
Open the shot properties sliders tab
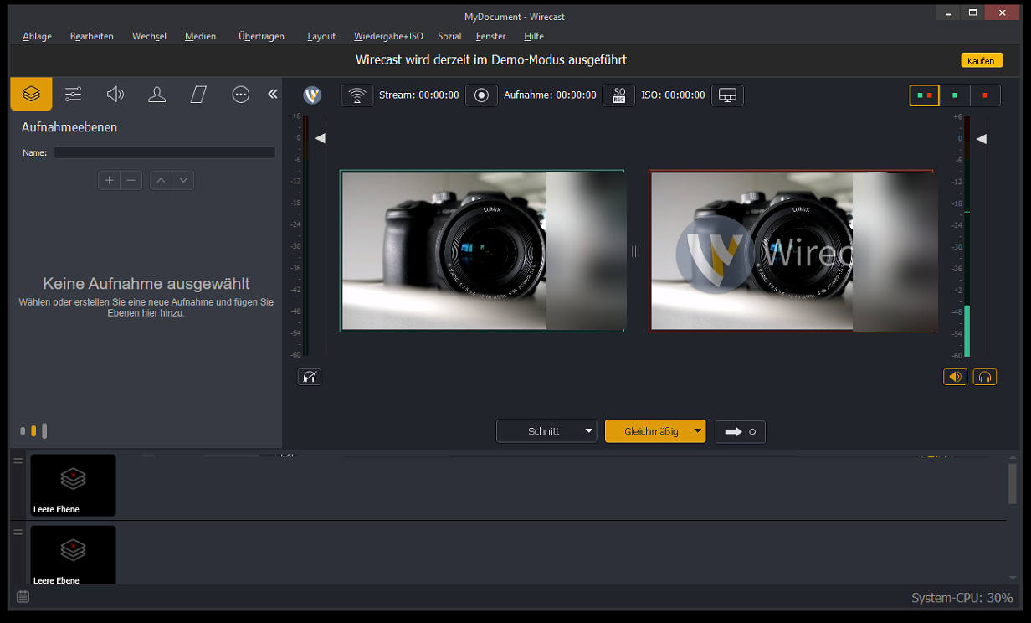click(74, 95)
